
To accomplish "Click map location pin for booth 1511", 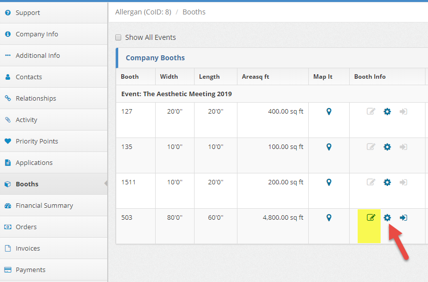I will pos(329,182).
